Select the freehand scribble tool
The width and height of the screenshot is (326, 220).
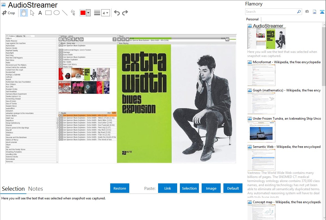tap(73, 13)
